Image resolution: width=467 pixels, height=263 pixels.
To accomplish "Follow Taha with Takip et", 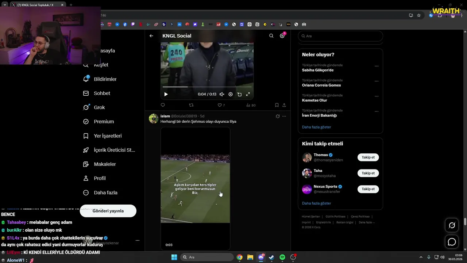I will tap(368, 173).
